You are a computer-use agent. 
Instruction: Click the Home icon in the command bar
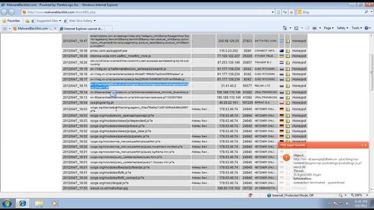[x=285, y=28]
